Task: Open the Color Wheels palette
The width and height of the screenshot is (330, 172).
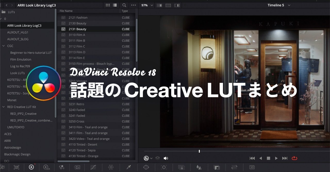Action: [31, 167]
